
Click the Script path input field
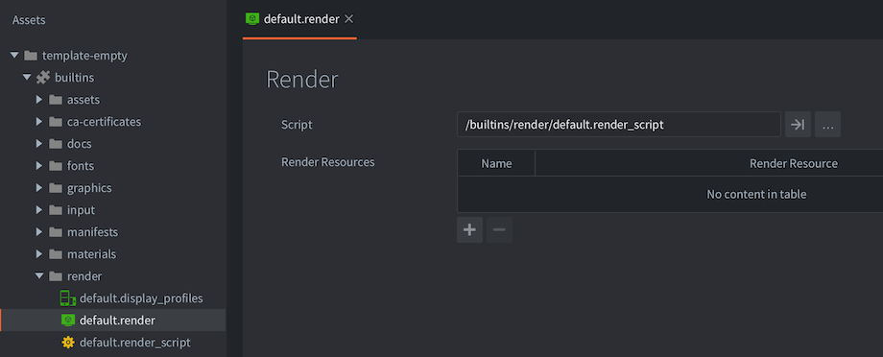(619, 125)
